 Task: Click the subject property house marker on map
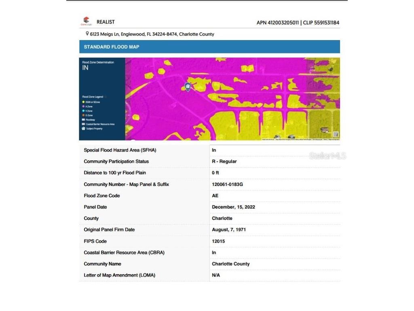[x=188, y=86]
